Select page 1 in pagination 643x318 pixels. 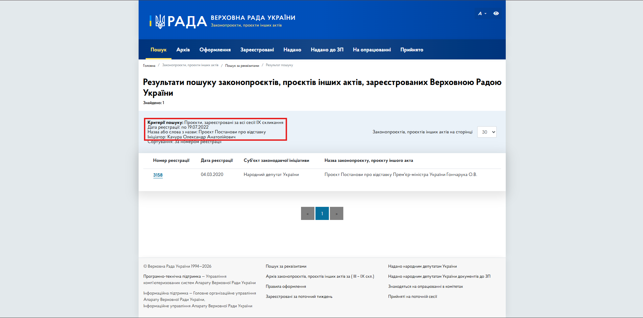pyautogui.click(x=322, y=214)
